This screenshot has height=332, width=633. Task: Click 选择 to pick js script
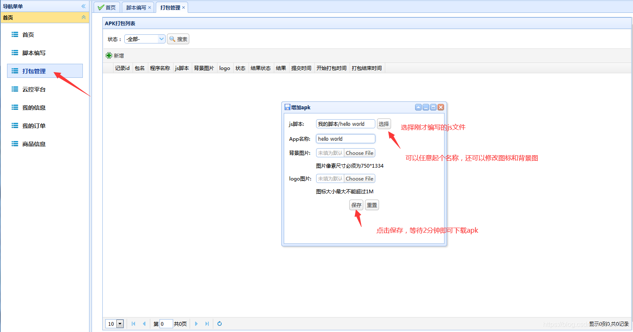click(384, 124)
